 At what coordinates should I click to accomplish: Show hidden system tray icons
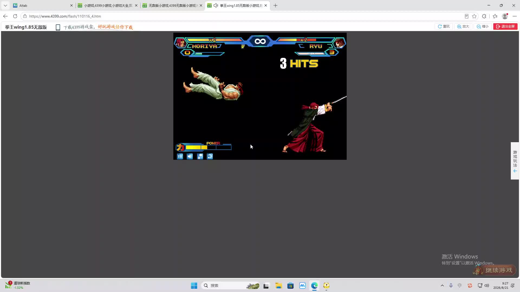442,286
